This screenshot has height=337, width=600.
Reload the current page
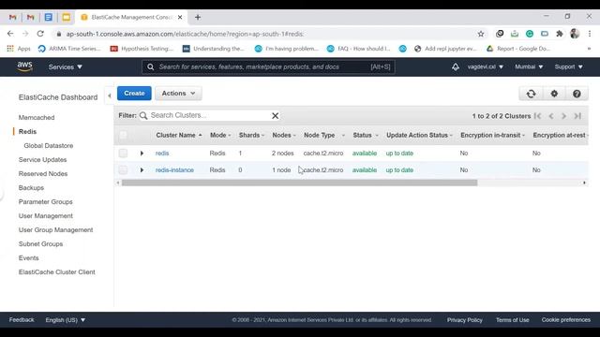(x=40, y=34)
